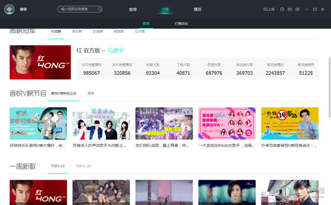The width and height of the screenshot is (331, 205).
Task: Switch to the 打榜动态 sub-tab
Action: tap(181, 24)
